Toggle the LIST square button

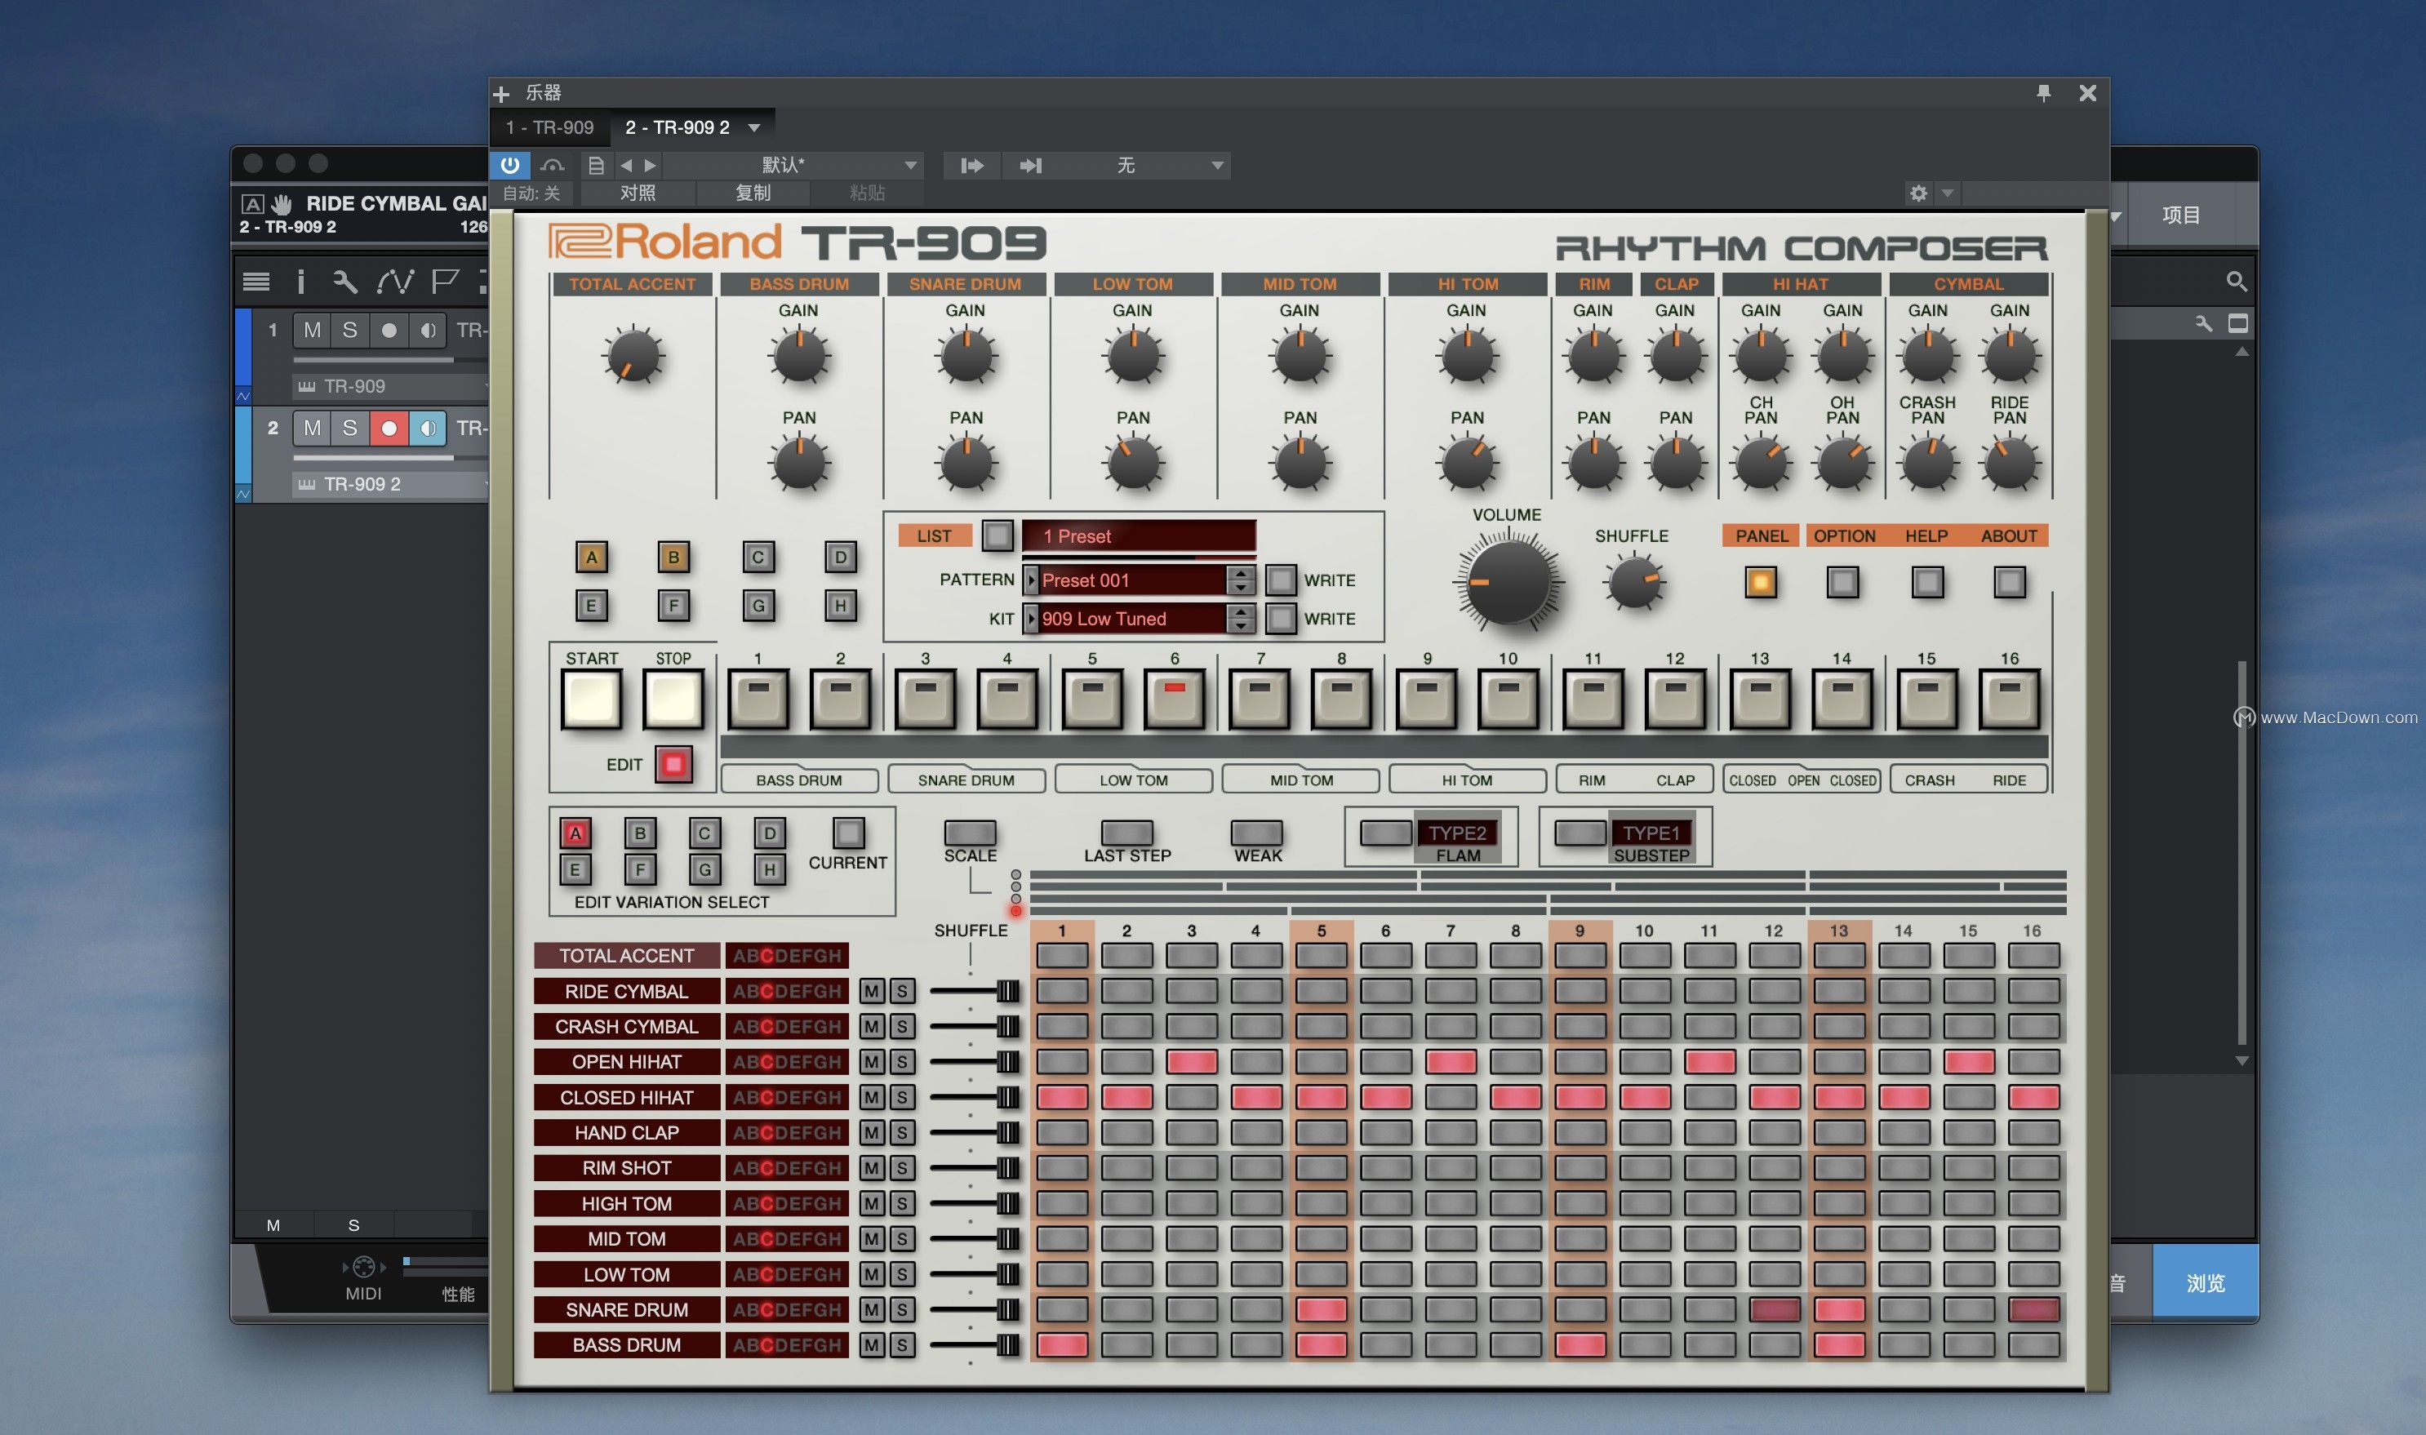[x=997, y=535]
